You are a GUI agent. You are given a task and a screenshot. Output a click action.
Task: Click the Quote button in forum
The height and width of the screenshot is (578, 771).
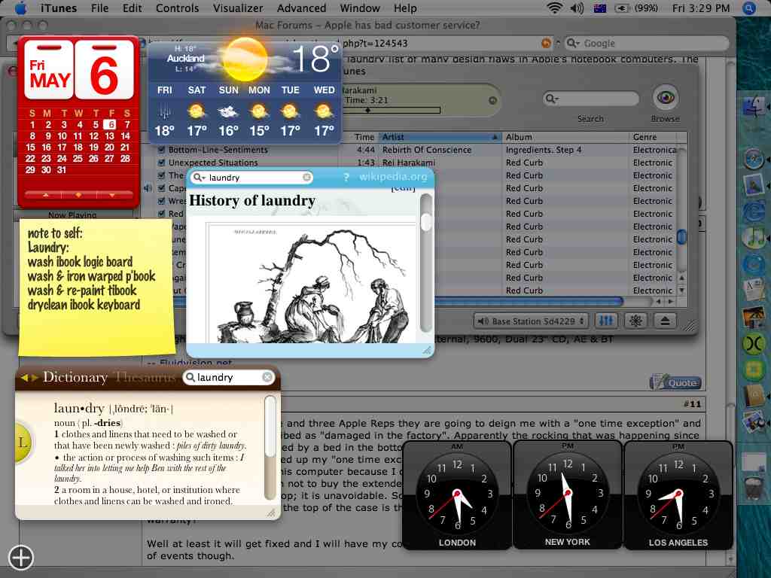[x=675, y=382]
